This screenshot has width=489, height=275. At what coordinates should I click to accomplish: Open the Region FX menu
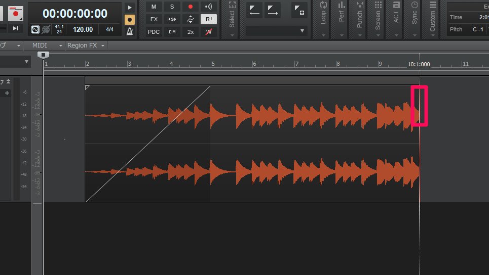pos(86,45)
